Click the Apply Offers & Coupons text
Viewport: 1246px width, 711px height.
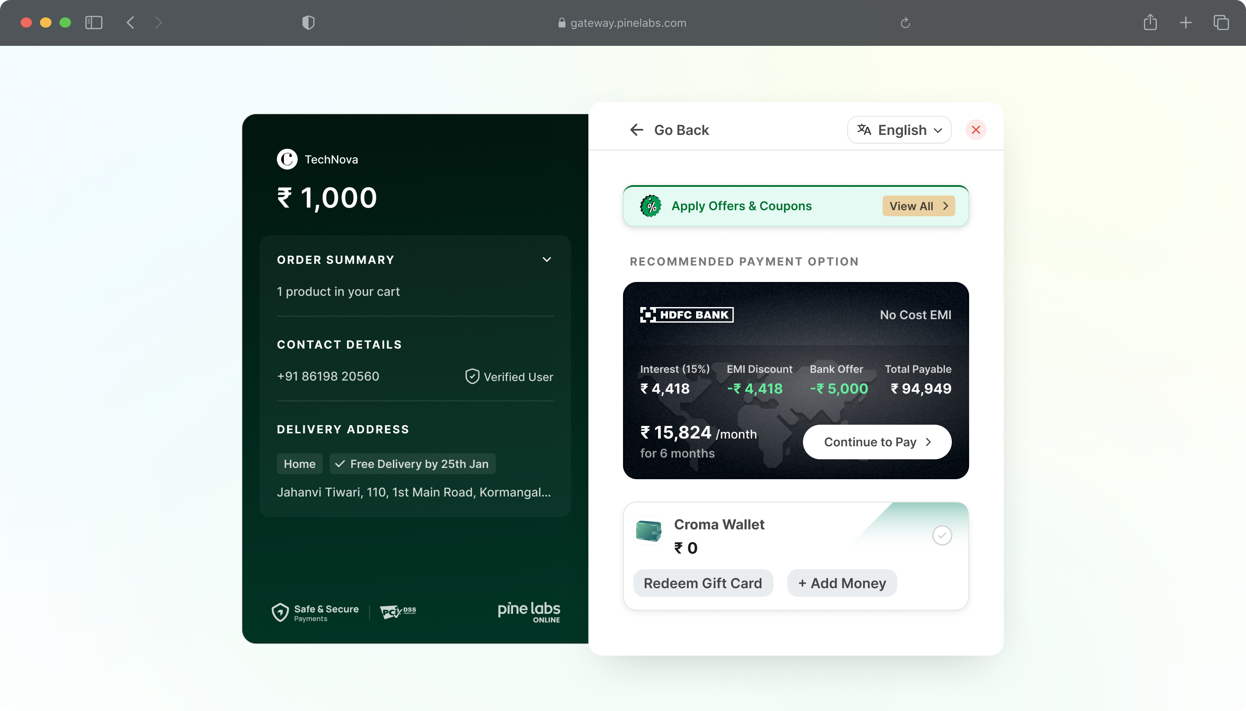click(x=742, y=206)
